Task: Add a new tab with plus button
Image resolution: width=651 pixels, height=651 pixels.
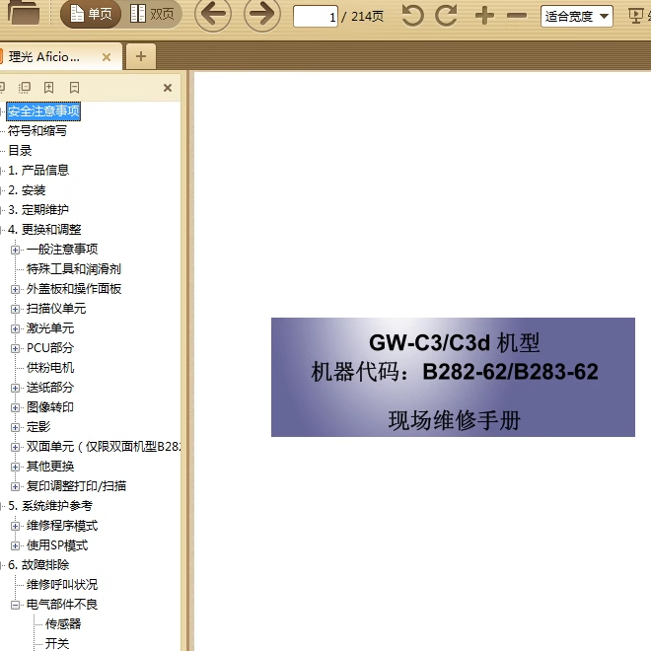Action: pyautogui.click(x=141, y=56)
